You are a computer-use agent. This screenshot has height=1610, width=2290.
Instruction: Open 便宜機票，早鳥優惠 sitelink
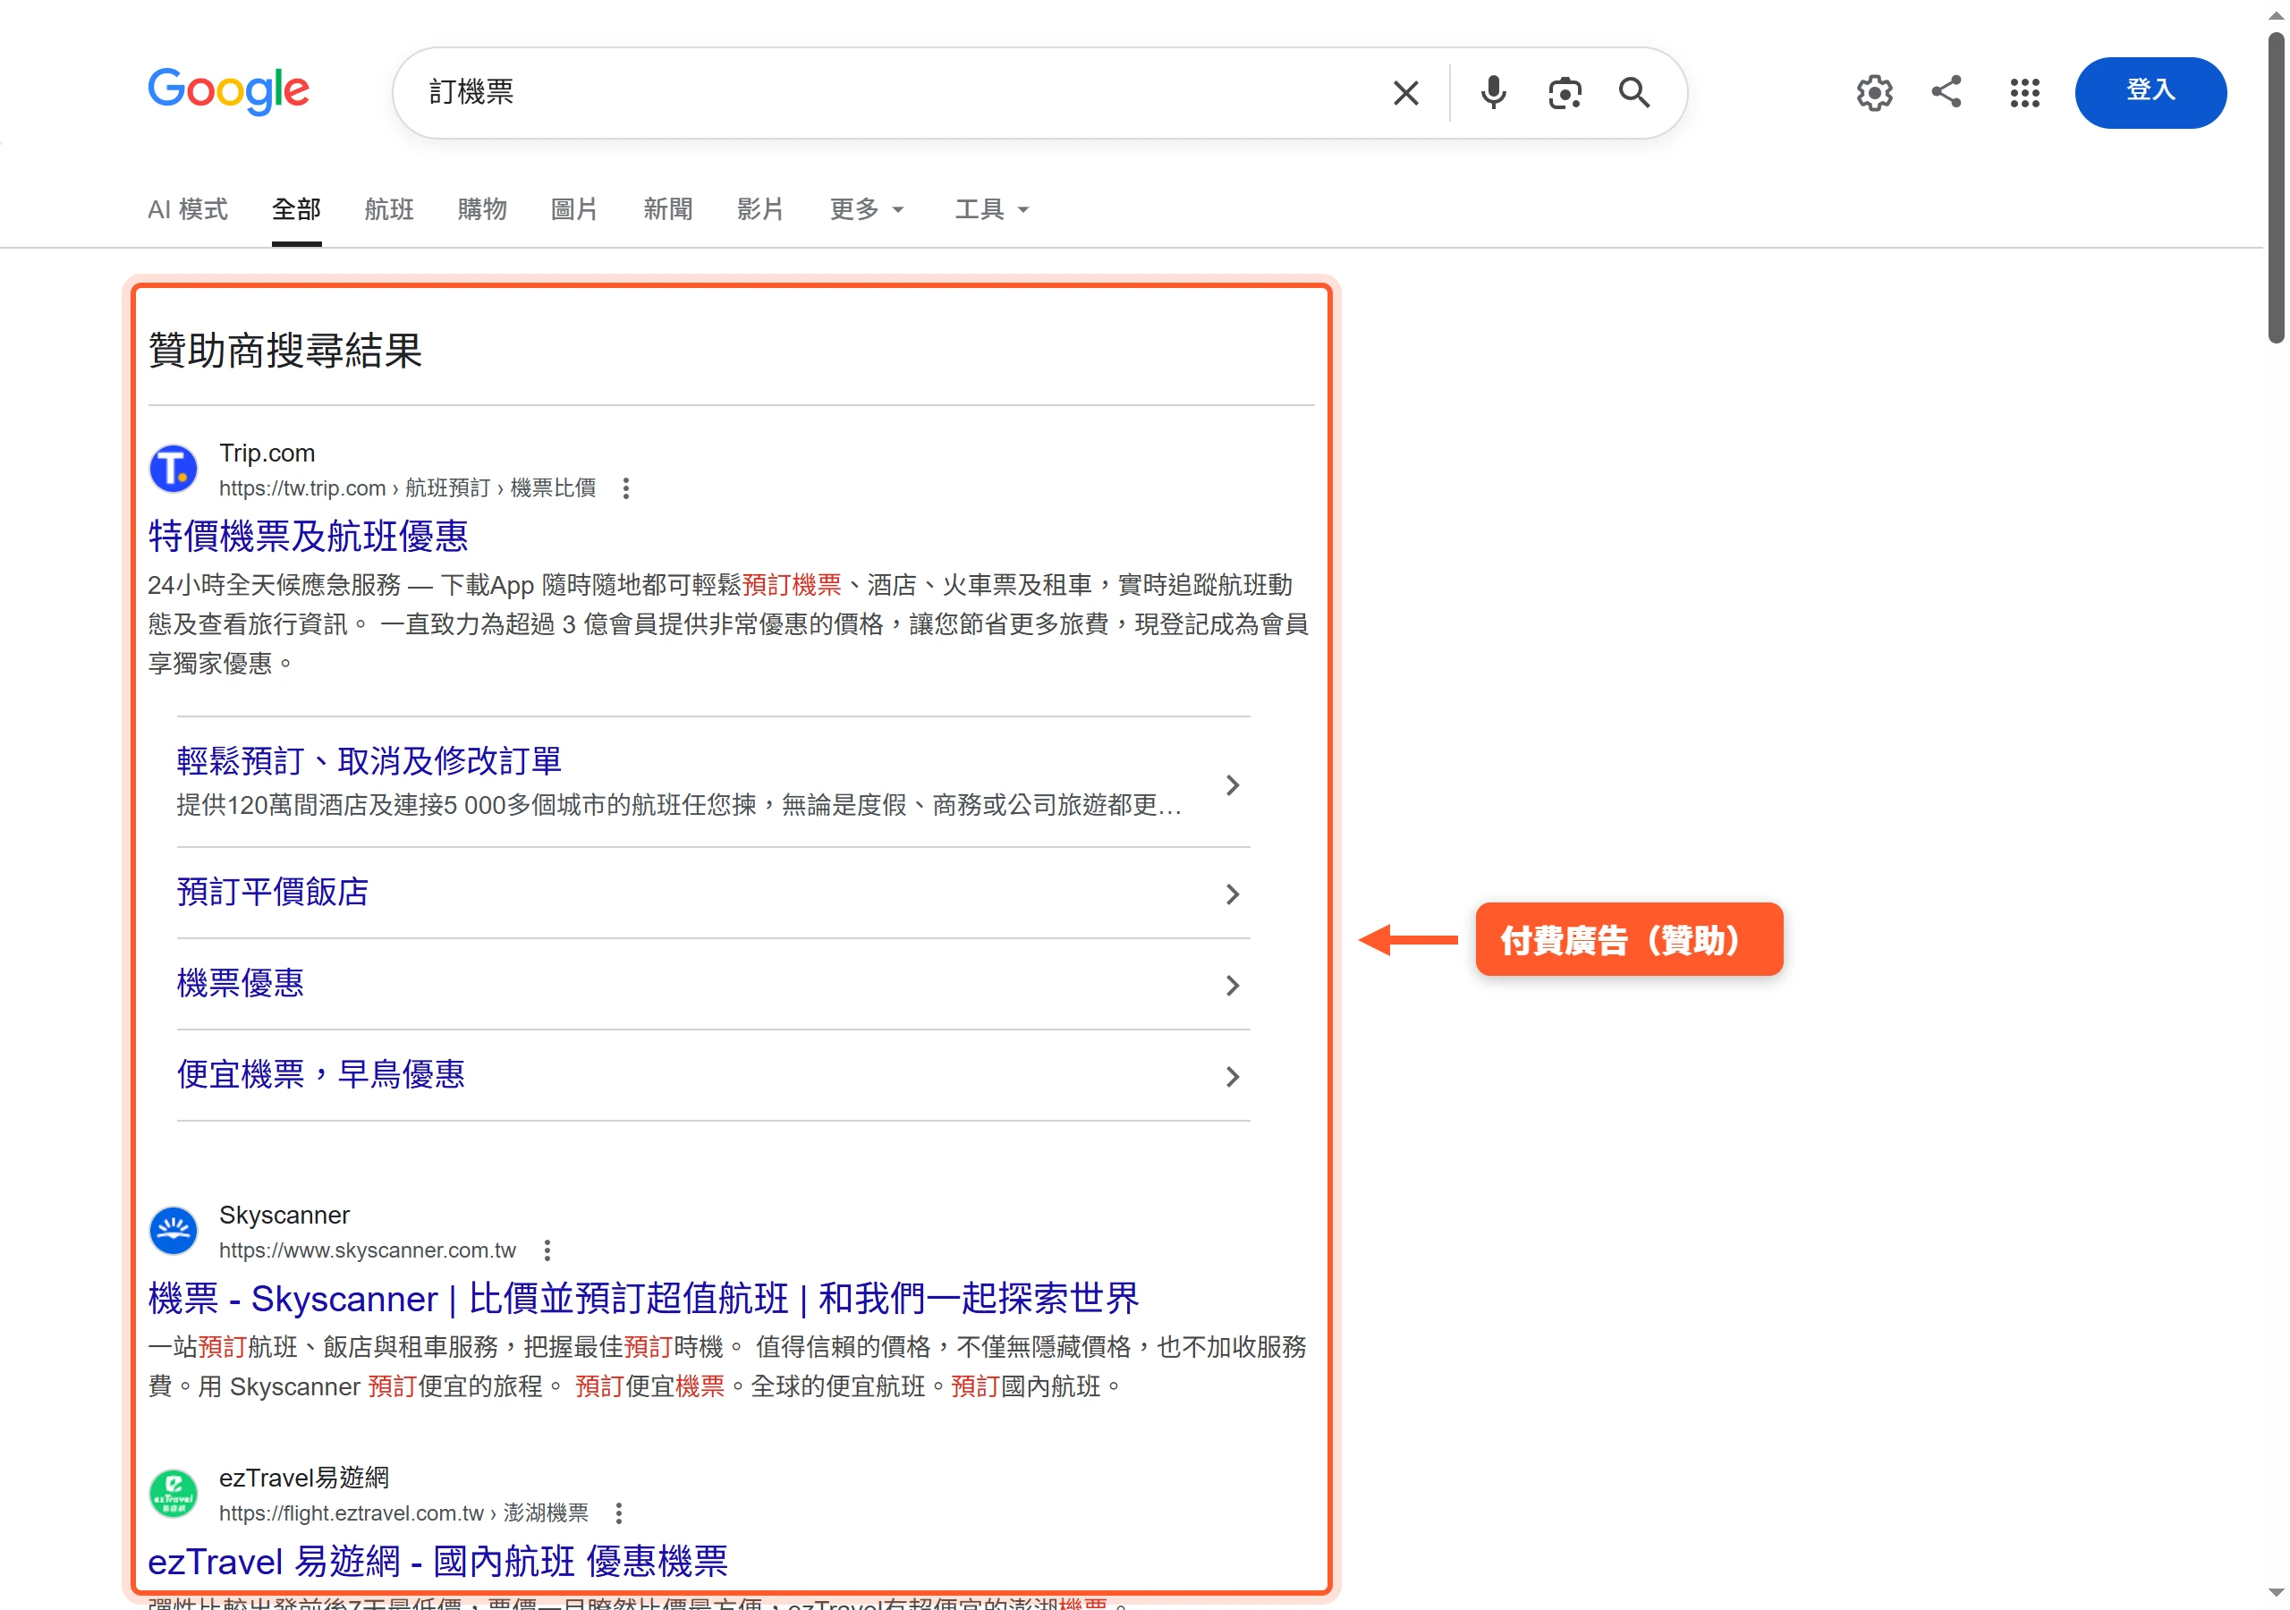pos(321,1073)
